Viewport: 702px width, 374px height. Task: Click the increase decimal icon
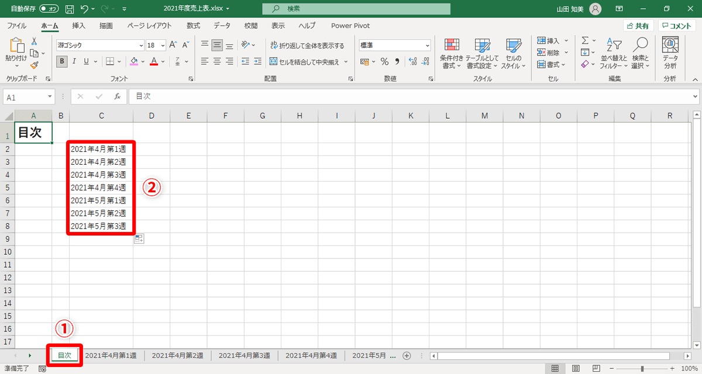[x=412, y=61]
